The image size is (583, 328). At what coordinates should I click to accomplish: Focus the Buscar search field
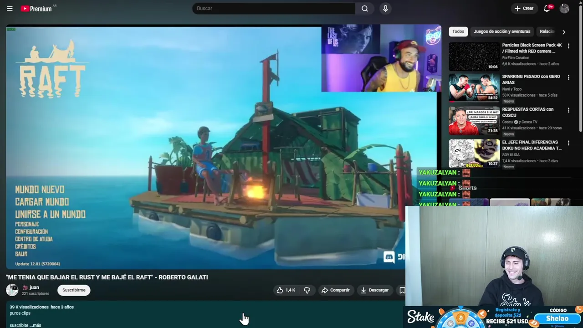coord(274,9)
